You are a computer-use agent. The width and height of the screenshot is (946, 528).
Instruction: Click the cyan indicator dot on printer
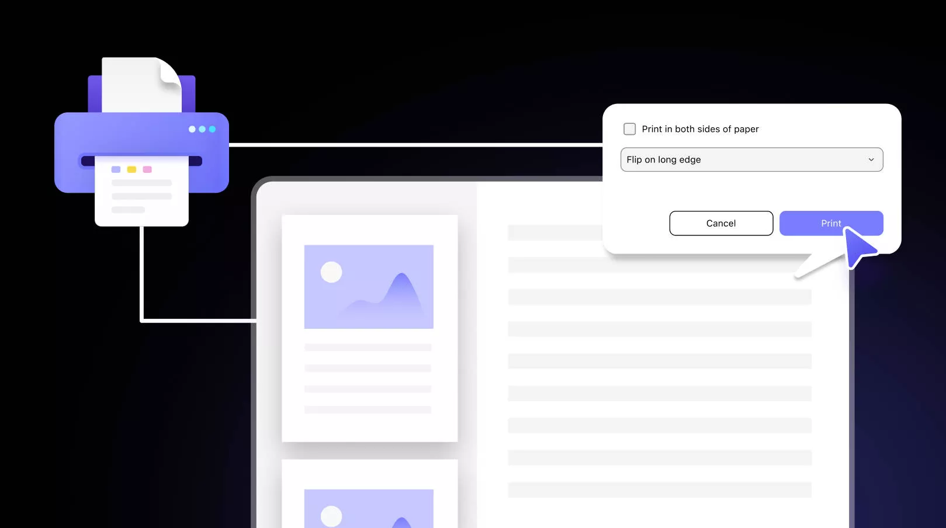tap(212, 129)
